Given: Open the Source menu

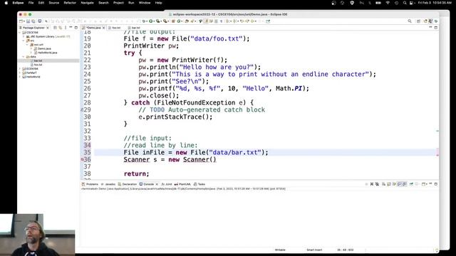Looking at the screenshot, I should (x=54, y=3).
